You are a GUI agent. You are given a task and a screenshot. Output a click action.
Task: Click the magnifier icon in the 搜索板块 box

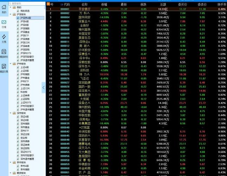[10, 4]
